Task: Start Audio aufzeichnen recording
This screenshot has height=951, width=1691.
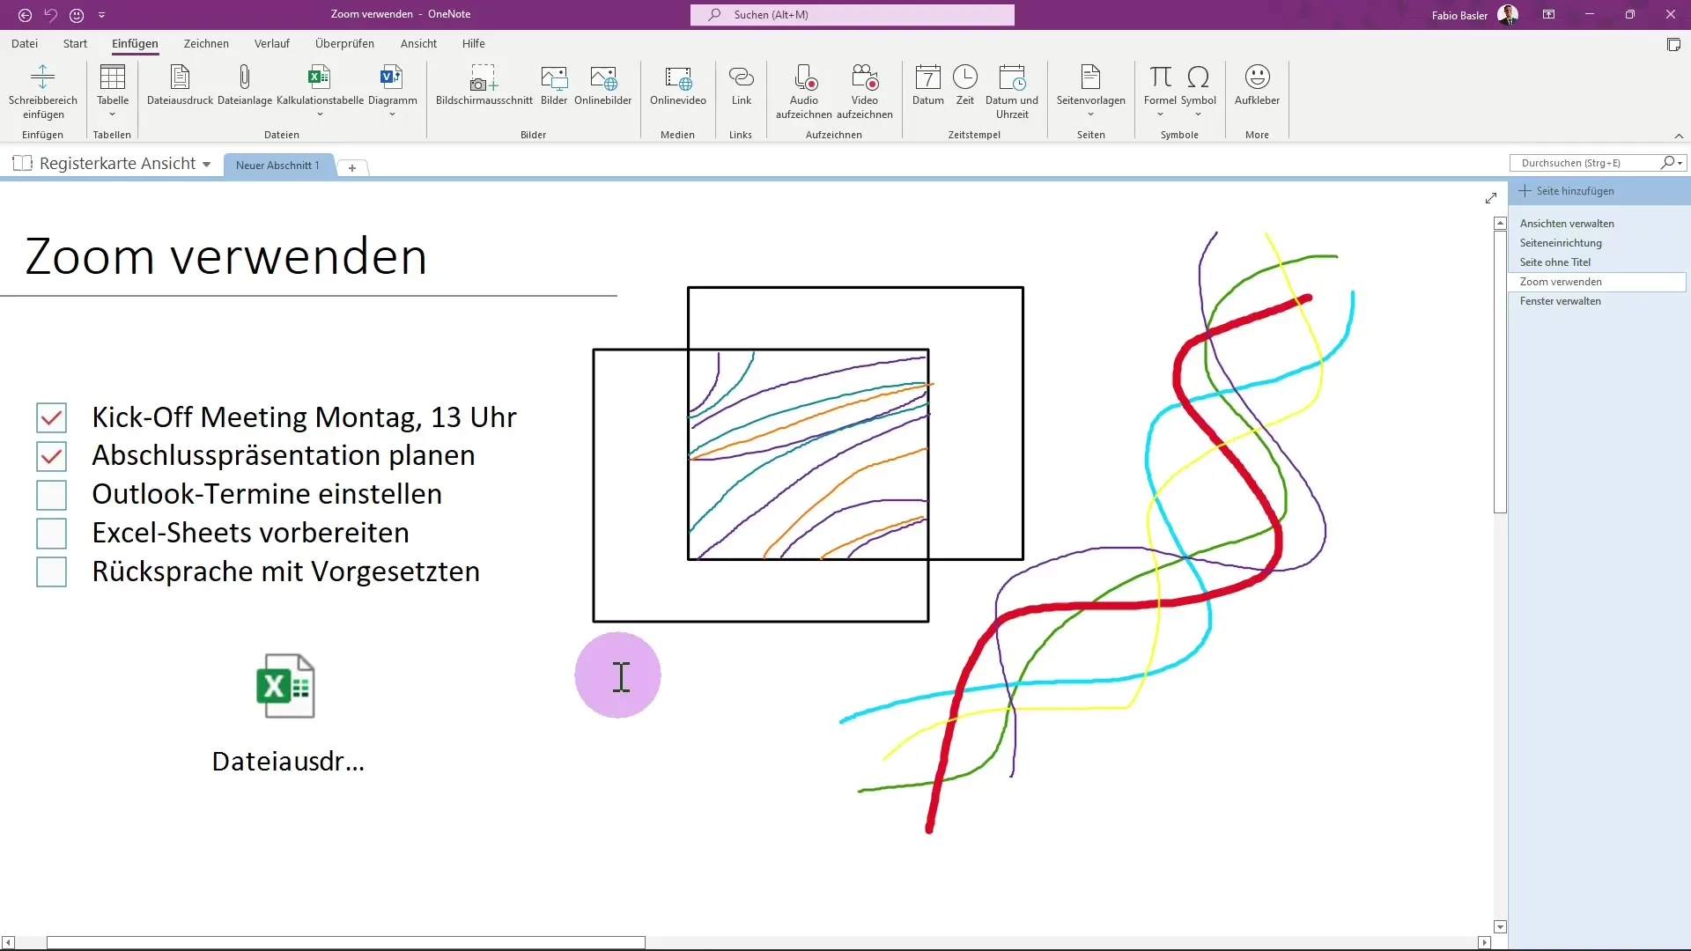Action: click(804, 77)
